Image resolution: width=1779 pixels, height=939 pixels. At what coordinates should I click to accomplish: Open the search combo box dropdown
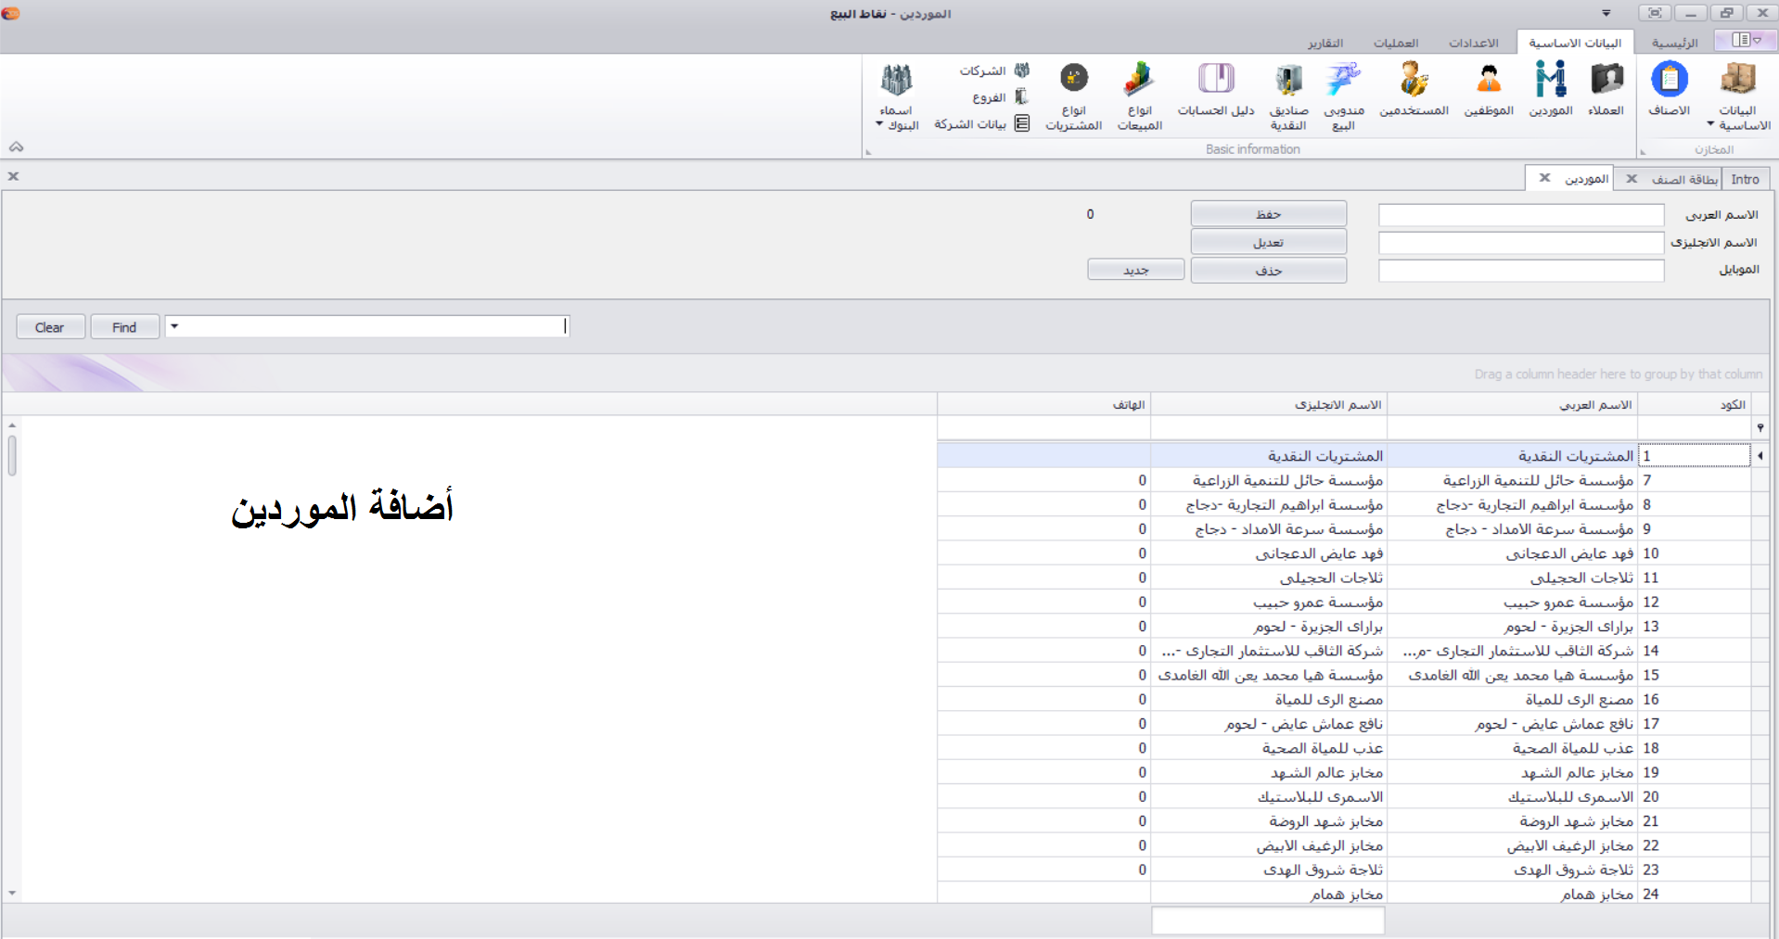173,326
